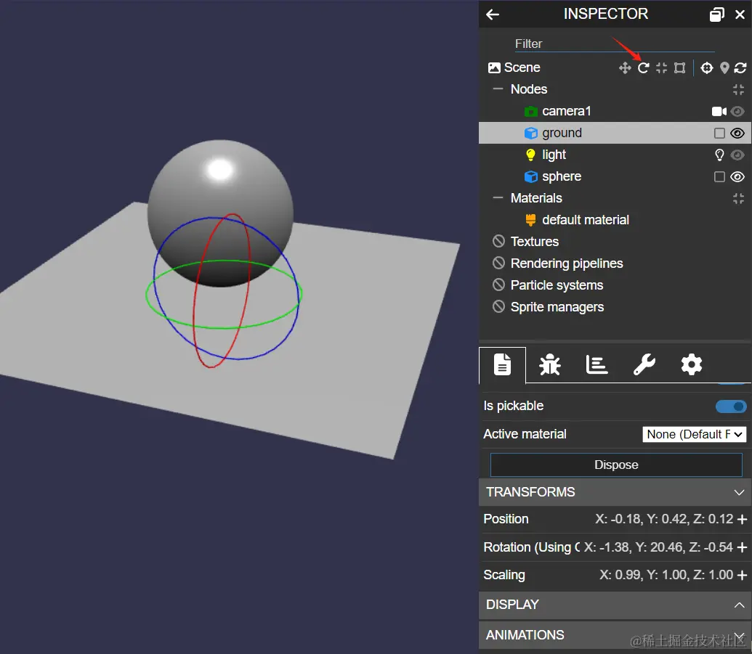The height and width of the screenshot is (654, 752).
Task: Click the map pin icon beside Scene
Action: click(724, 68)
